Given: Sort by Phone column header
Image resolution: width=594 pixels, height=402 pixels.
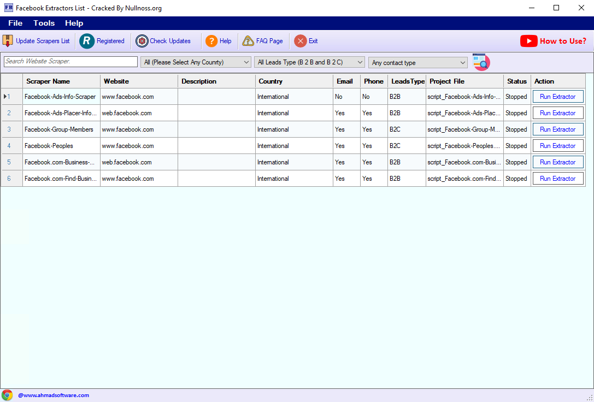Looking at the screenshot, I should (374, 81).
